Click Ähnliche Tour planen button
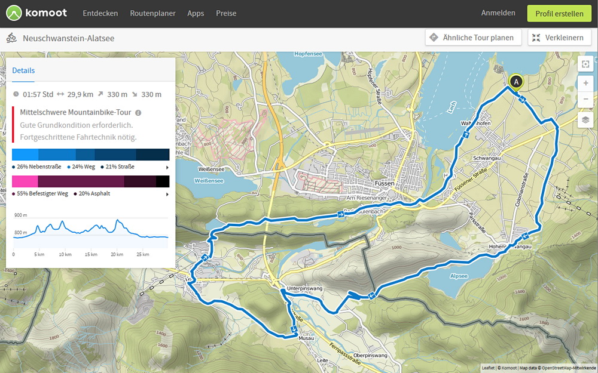The width and height of the screenshot is (598, 373). pyautogui.click(x=473, y=38)
